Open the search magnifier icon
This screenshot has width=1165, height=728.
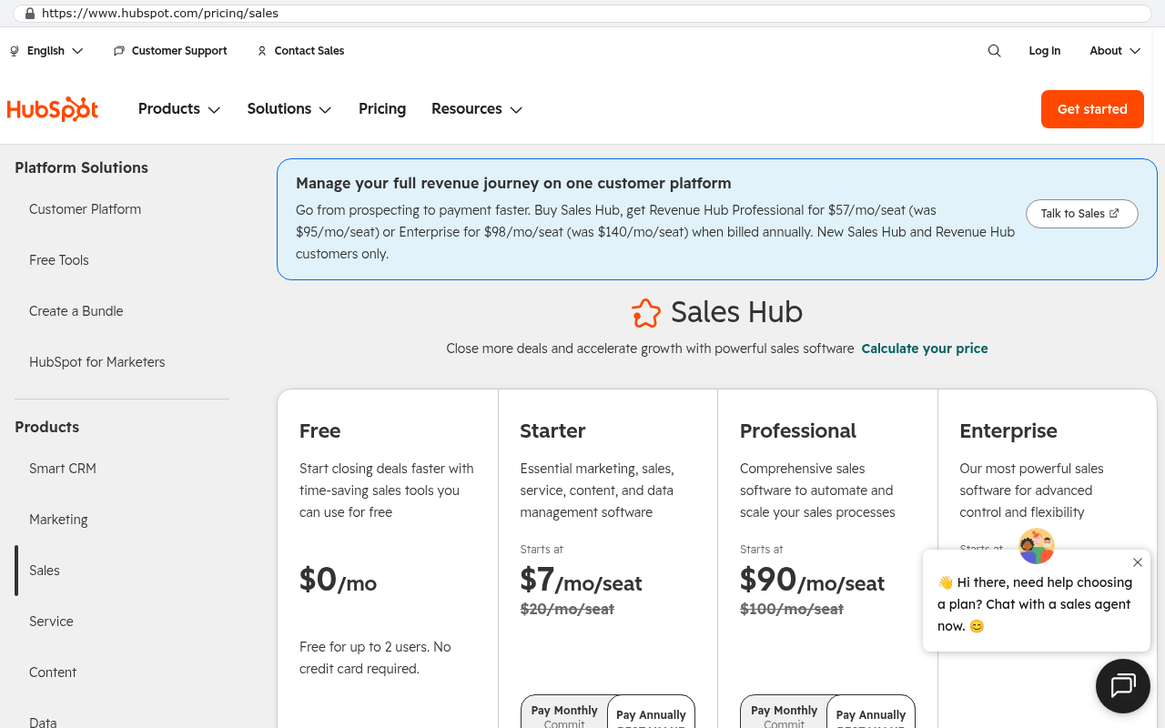[994, 51]
